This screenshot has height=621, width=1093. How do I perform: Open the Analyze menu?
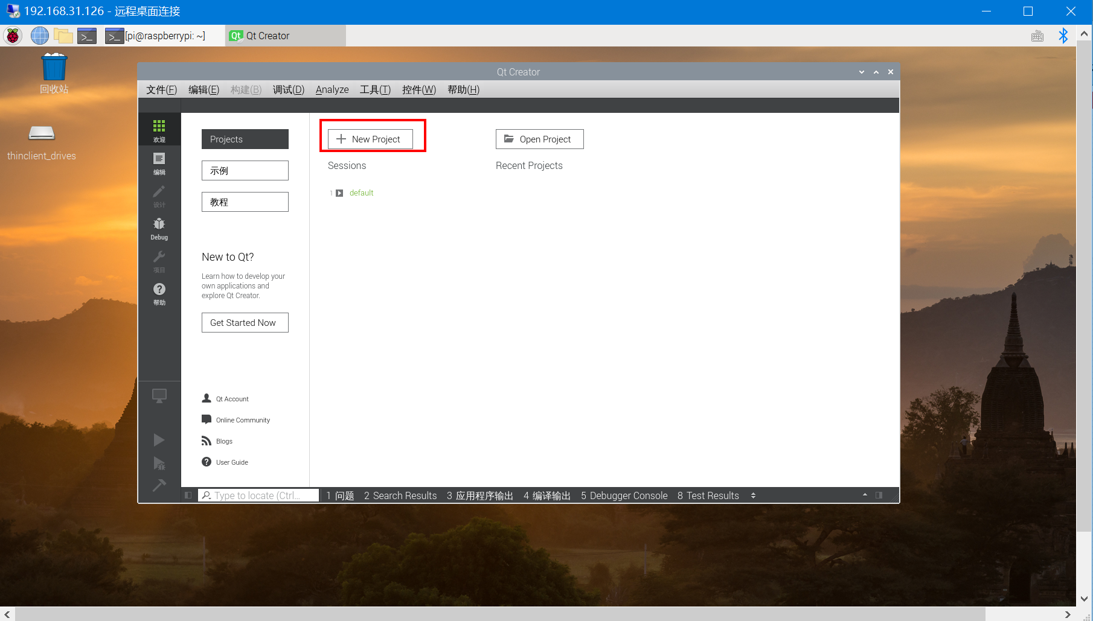pyautogui.click(x=332, y=89)
